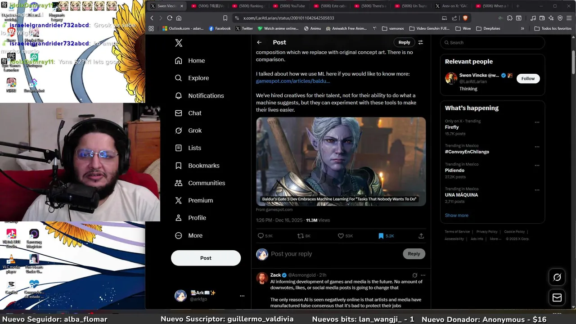The image size is (576, 324).
Task: Open more options for #ConvoyEnChilango trend
Action: point(537,147)
